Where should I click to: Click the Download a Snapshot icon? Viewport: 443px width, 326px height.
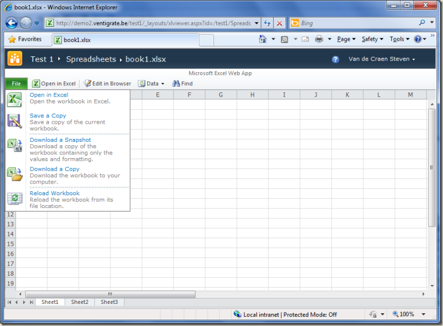pyautogui.click(x=15, y=145)
